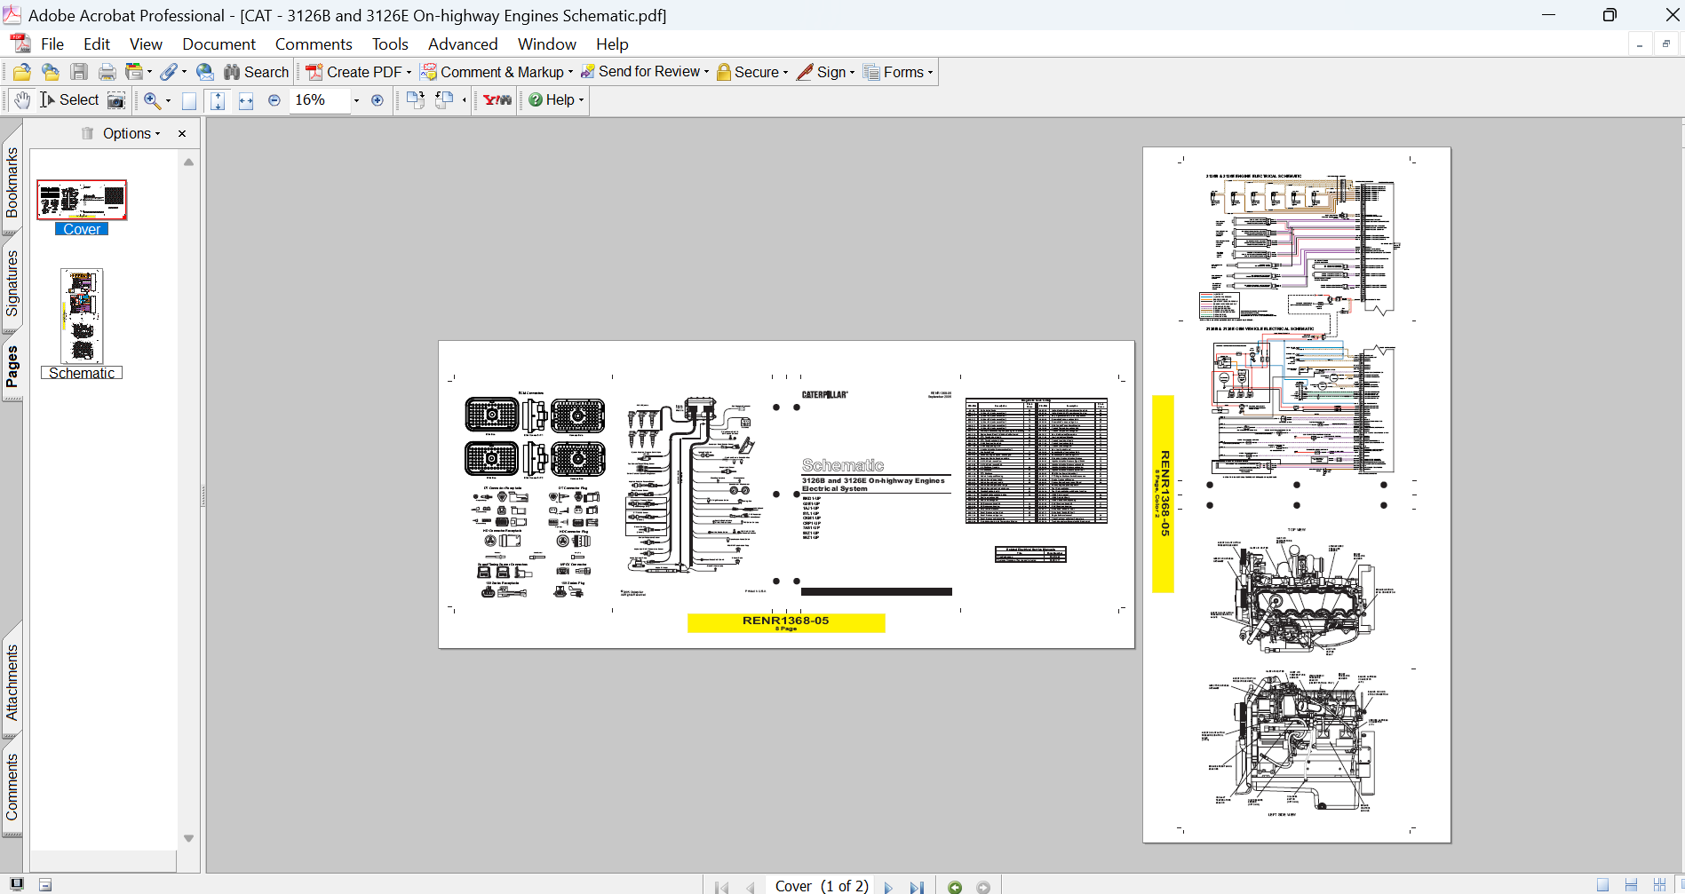Image resolution: width=1685 pixels, height=894 pixels.
Task: Open the Document menu
Action: (219, 44)
